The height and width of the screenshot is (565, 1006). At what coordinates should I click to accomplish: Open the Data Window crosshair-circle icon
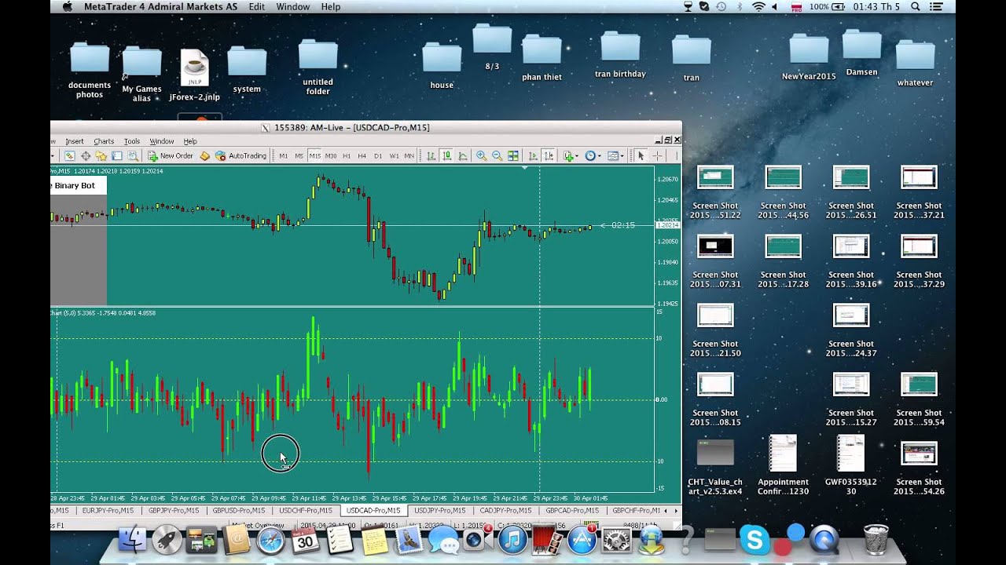tap(86, 156)
